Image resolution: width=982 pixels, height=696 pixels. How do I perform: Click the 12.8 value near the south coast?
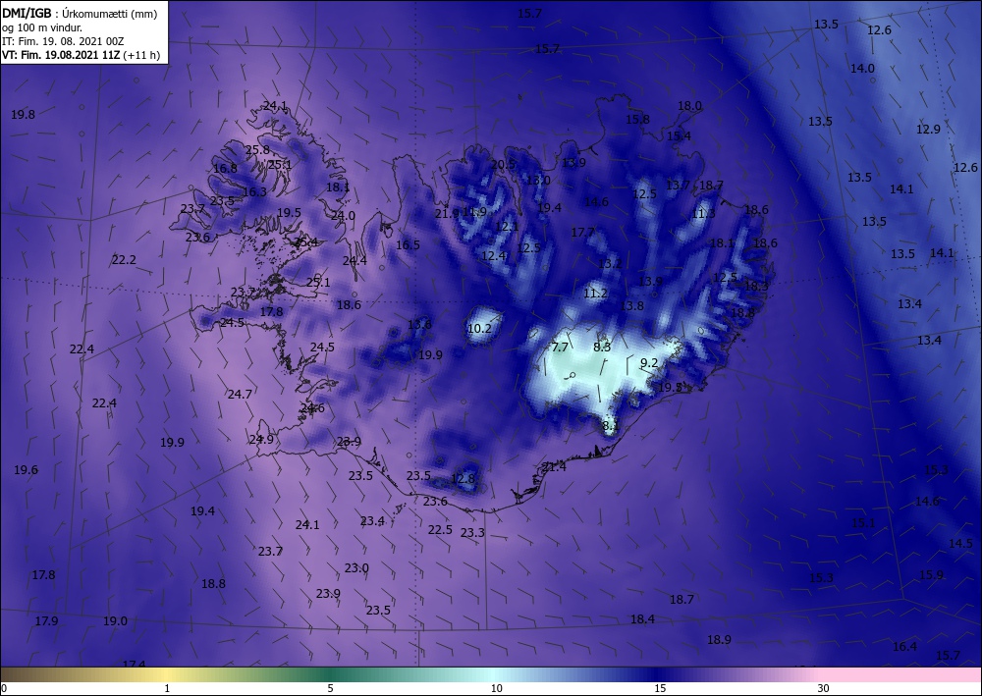(x=463, y=479)
